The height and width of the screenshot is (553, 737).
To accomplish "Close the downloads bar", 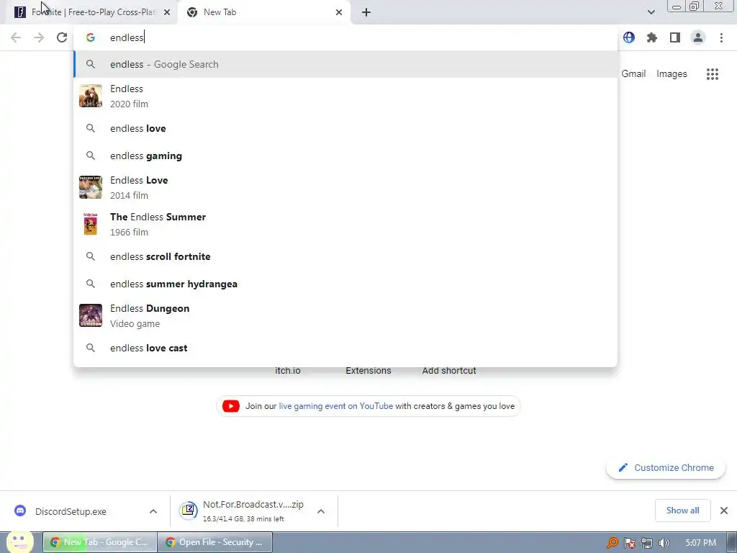I will pyautogui.click(x=724, y=511).
